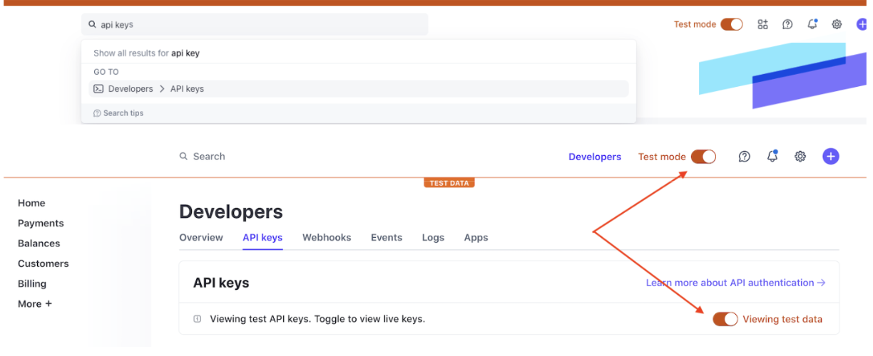The image size is (873, 356).
Task: Open Home in the sidebar
Action: (31, 203)
